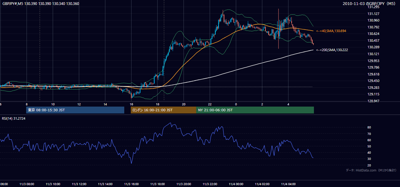Click the bottom time label 11/3 22:00
The image size is (400, 187).
pyautogui.click(x=210, y=184)
